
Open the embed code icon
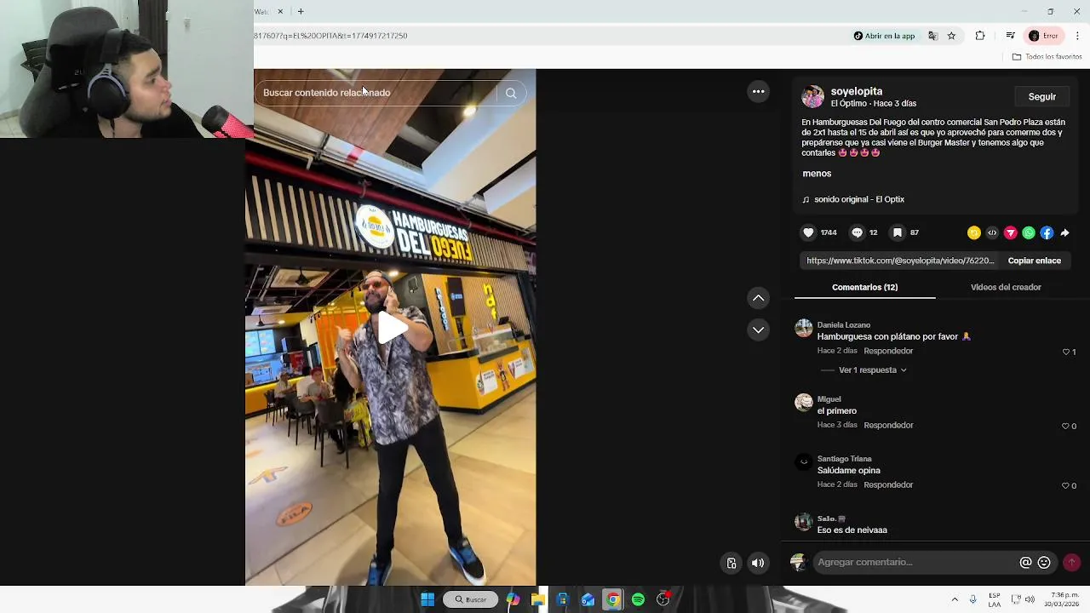[x=992, y=232]
